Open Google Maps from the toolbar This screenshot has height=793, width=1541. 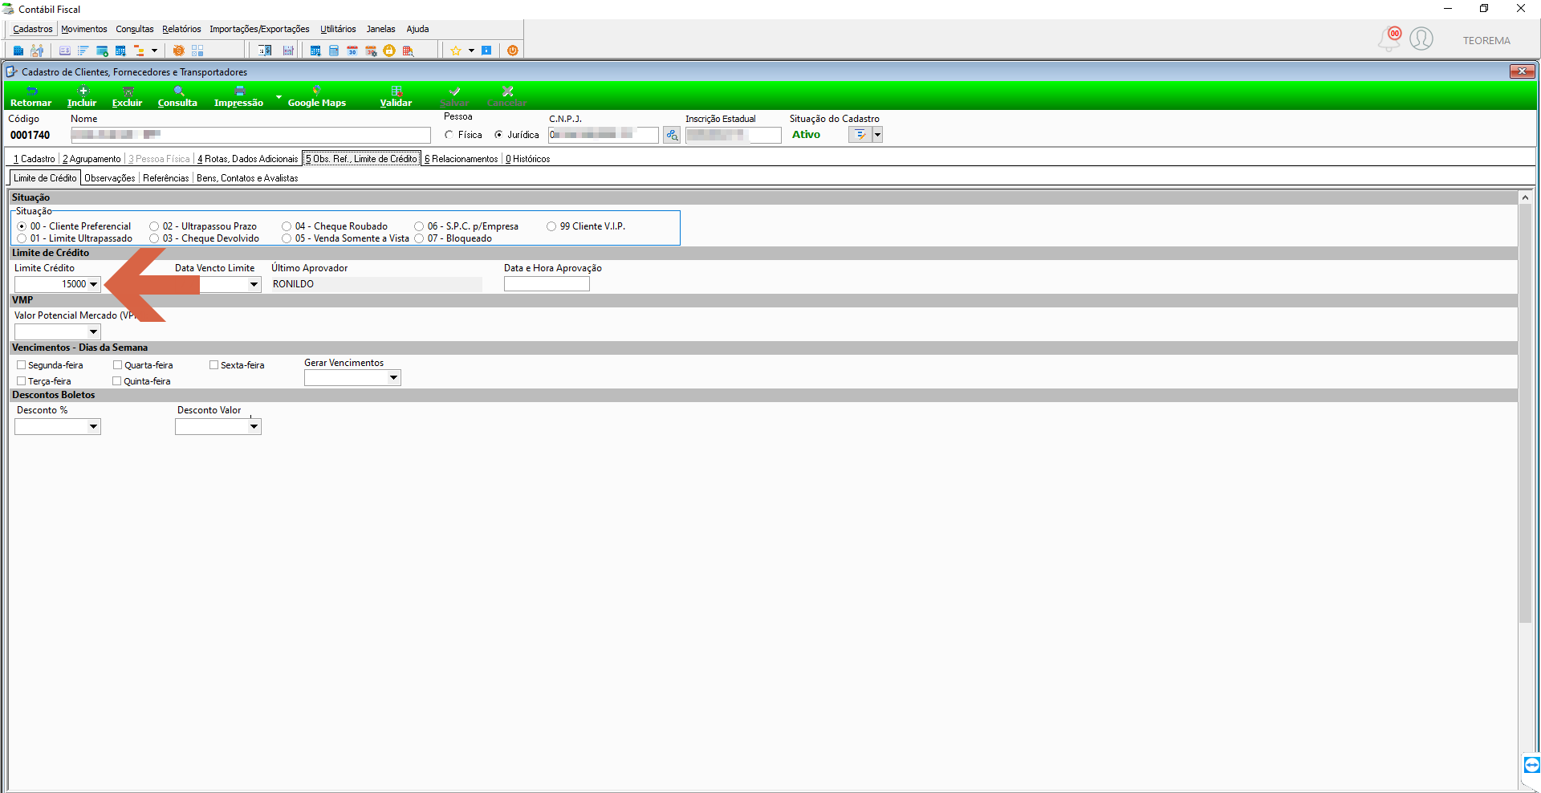tap(317, 96)
